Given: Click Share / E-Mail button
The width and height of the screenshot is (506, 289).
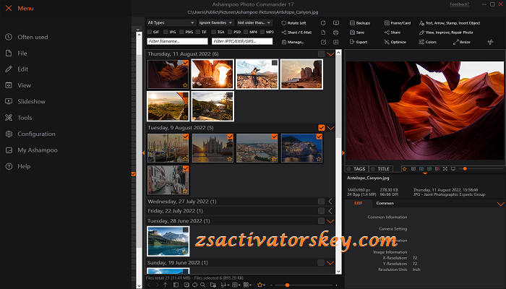Looking at the screenshot, I should click(x=296, y=33).
